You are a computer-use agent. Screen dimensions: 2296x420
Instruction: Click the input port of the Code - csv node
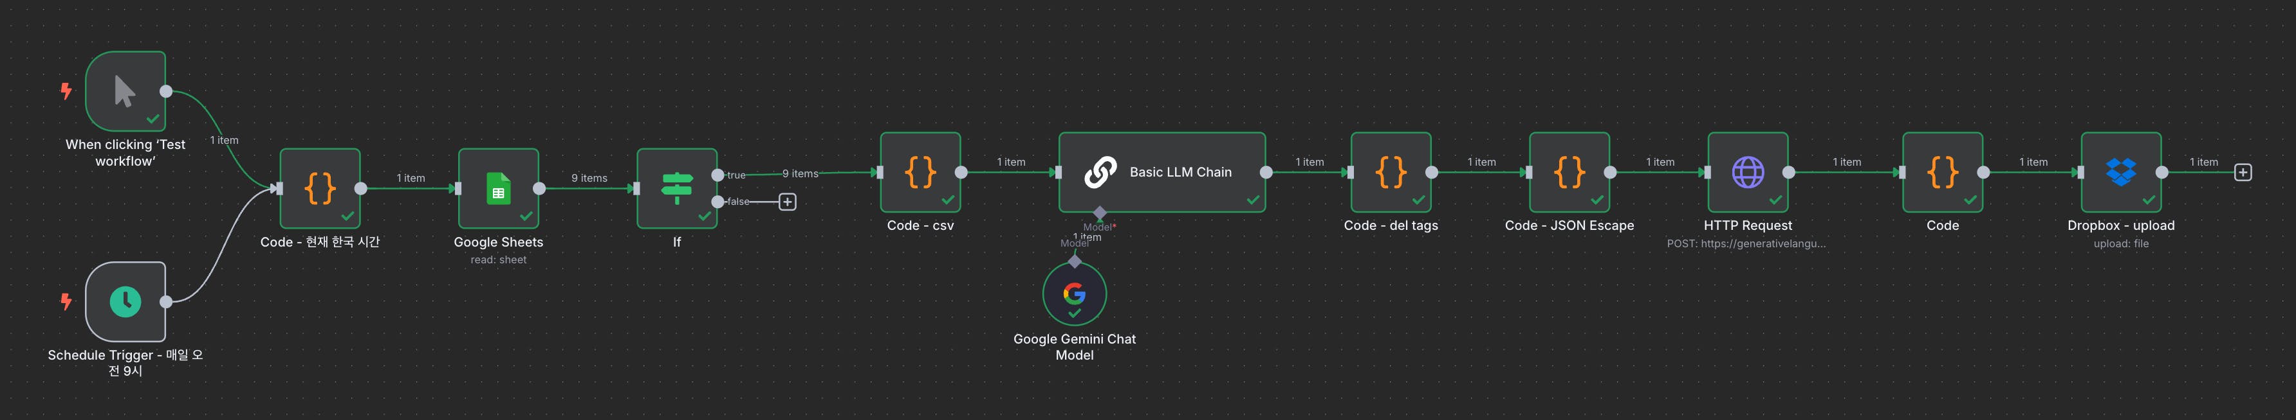[880, 173]
